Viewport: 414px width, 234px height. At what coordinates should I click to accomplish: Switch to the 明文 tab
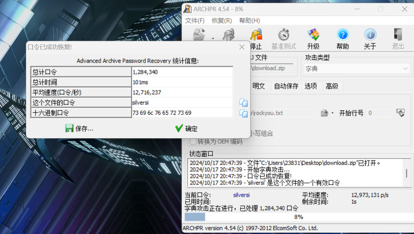point(259,86)
